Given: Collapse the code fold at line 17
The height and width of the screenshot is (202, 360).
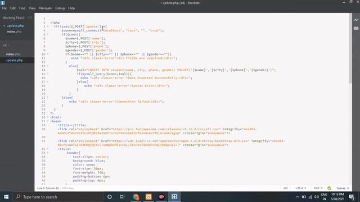Looking at the screenshot, I should click(x=48, y=82).
